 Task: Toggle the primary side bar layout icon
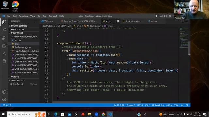157,16
